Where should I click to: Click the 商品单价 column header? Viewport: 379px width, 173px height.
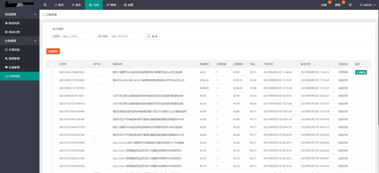tap(205, 64)
